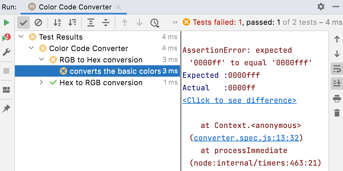Open the test history clock icon
Image resolution: width=343 pixels, height=171 pixels.
(x=155, y=23)
